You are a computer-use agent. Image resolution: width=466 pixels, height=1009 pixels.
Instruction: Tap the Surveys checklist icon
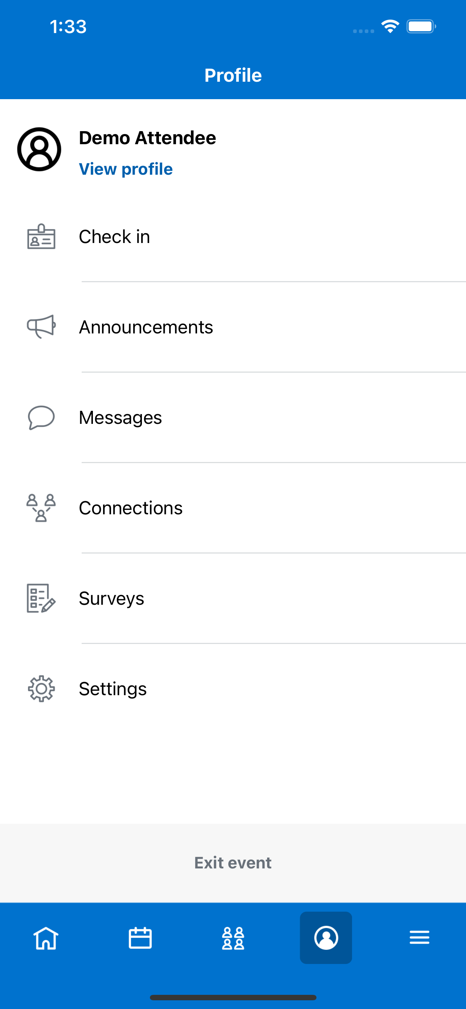(x=41, y=599)
